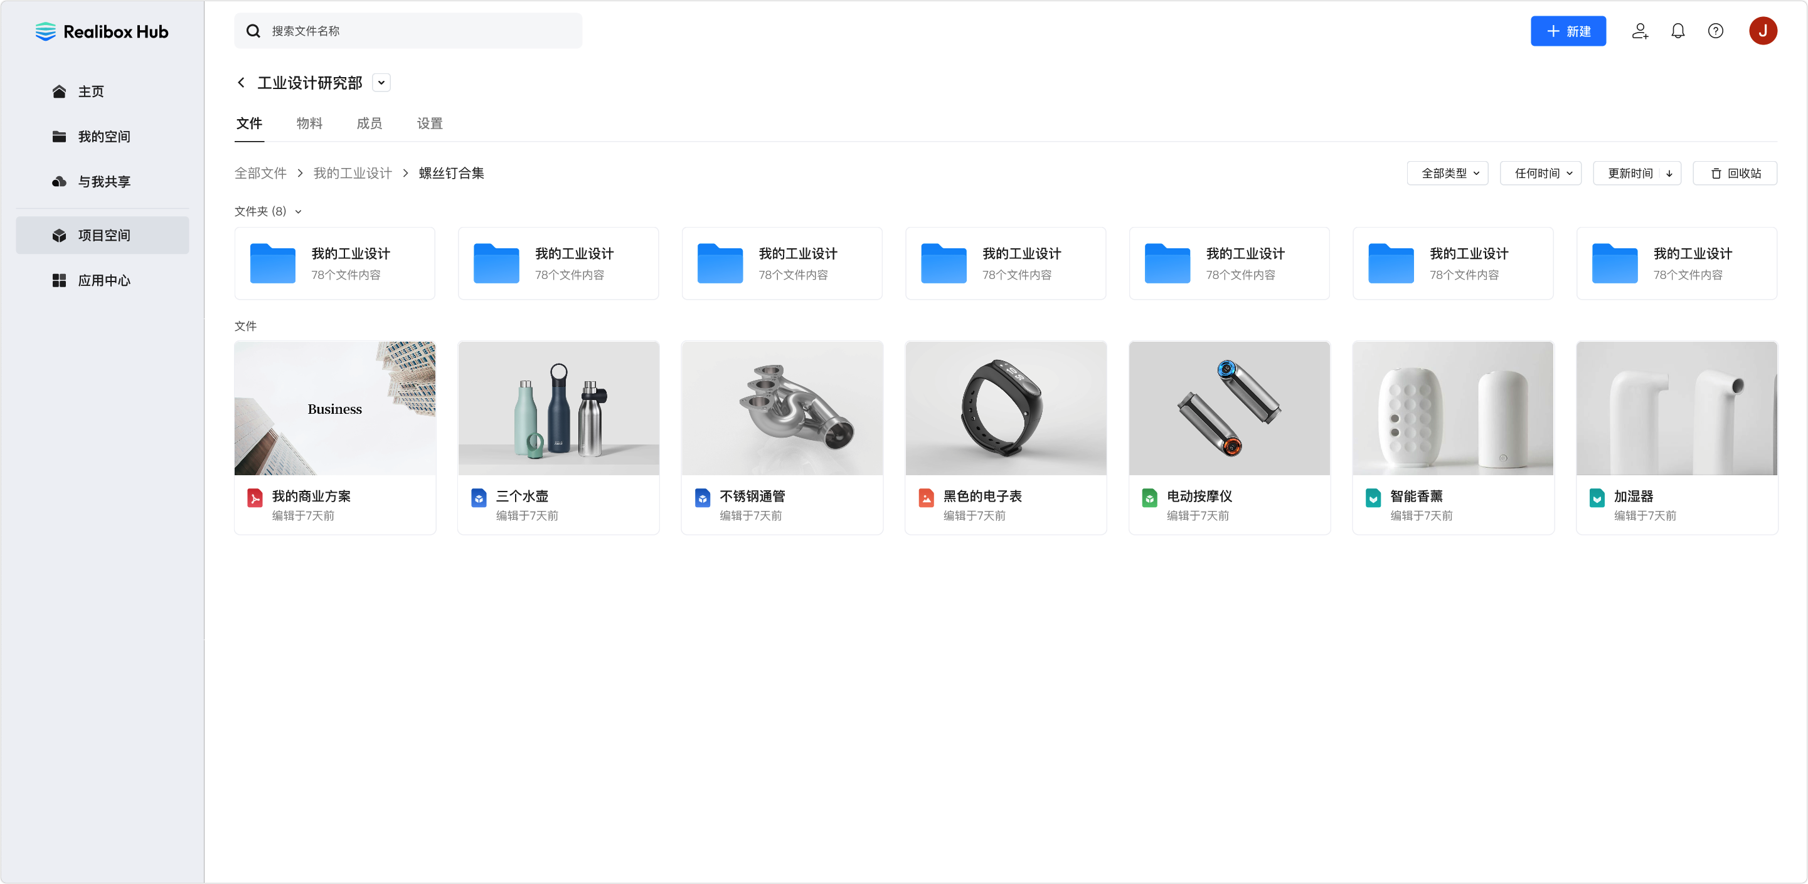Click the green file icon of 电动按摩仪
This screenshot has width=1808, height=884.
(x=1150, y=498)
